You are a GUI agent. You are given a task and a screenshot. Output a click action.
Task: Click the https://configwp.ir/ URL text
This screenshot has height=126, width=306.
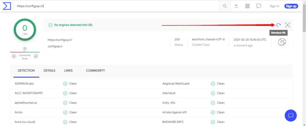click(60, 40)
